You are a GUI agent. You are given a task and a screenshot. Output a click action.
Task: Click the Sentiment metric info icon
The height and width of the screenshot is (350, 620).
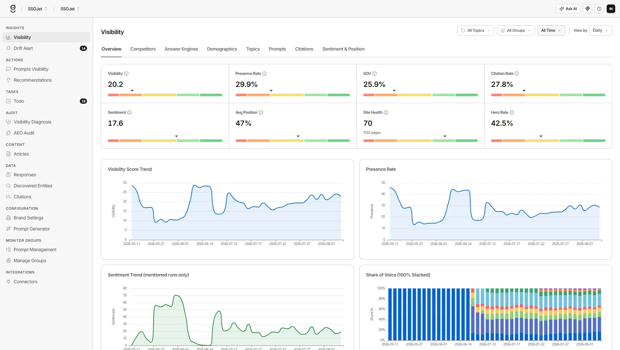[130, 112]
